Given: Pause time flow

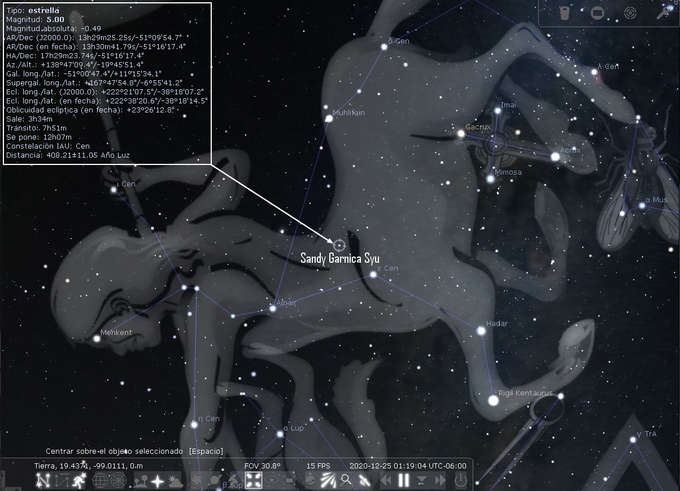Looking at the screenshot, I should (403, 481).
